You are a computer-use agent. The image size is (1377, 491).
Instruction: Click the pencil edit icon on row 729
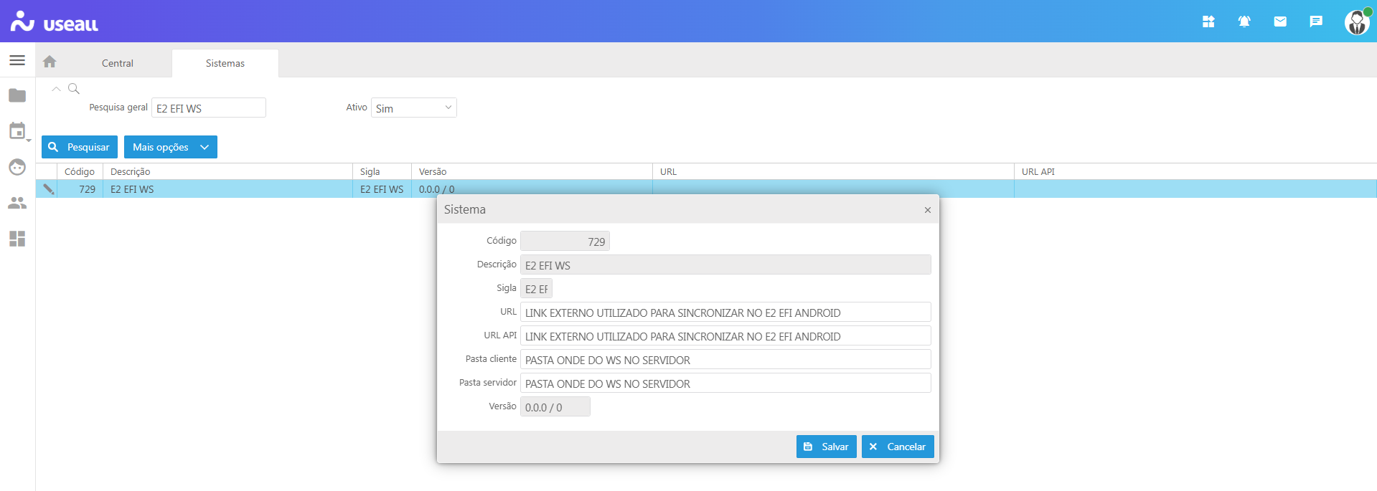[48, 189]
